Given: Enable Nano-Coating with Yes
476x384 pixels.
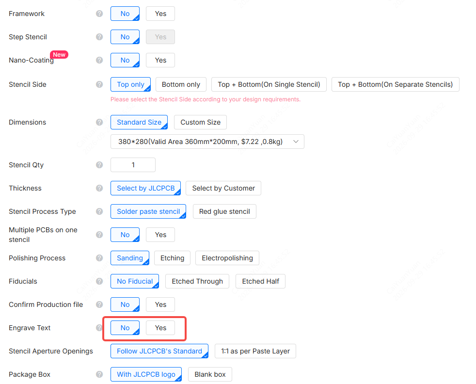Looking at the screenshot, I should 160,60.
